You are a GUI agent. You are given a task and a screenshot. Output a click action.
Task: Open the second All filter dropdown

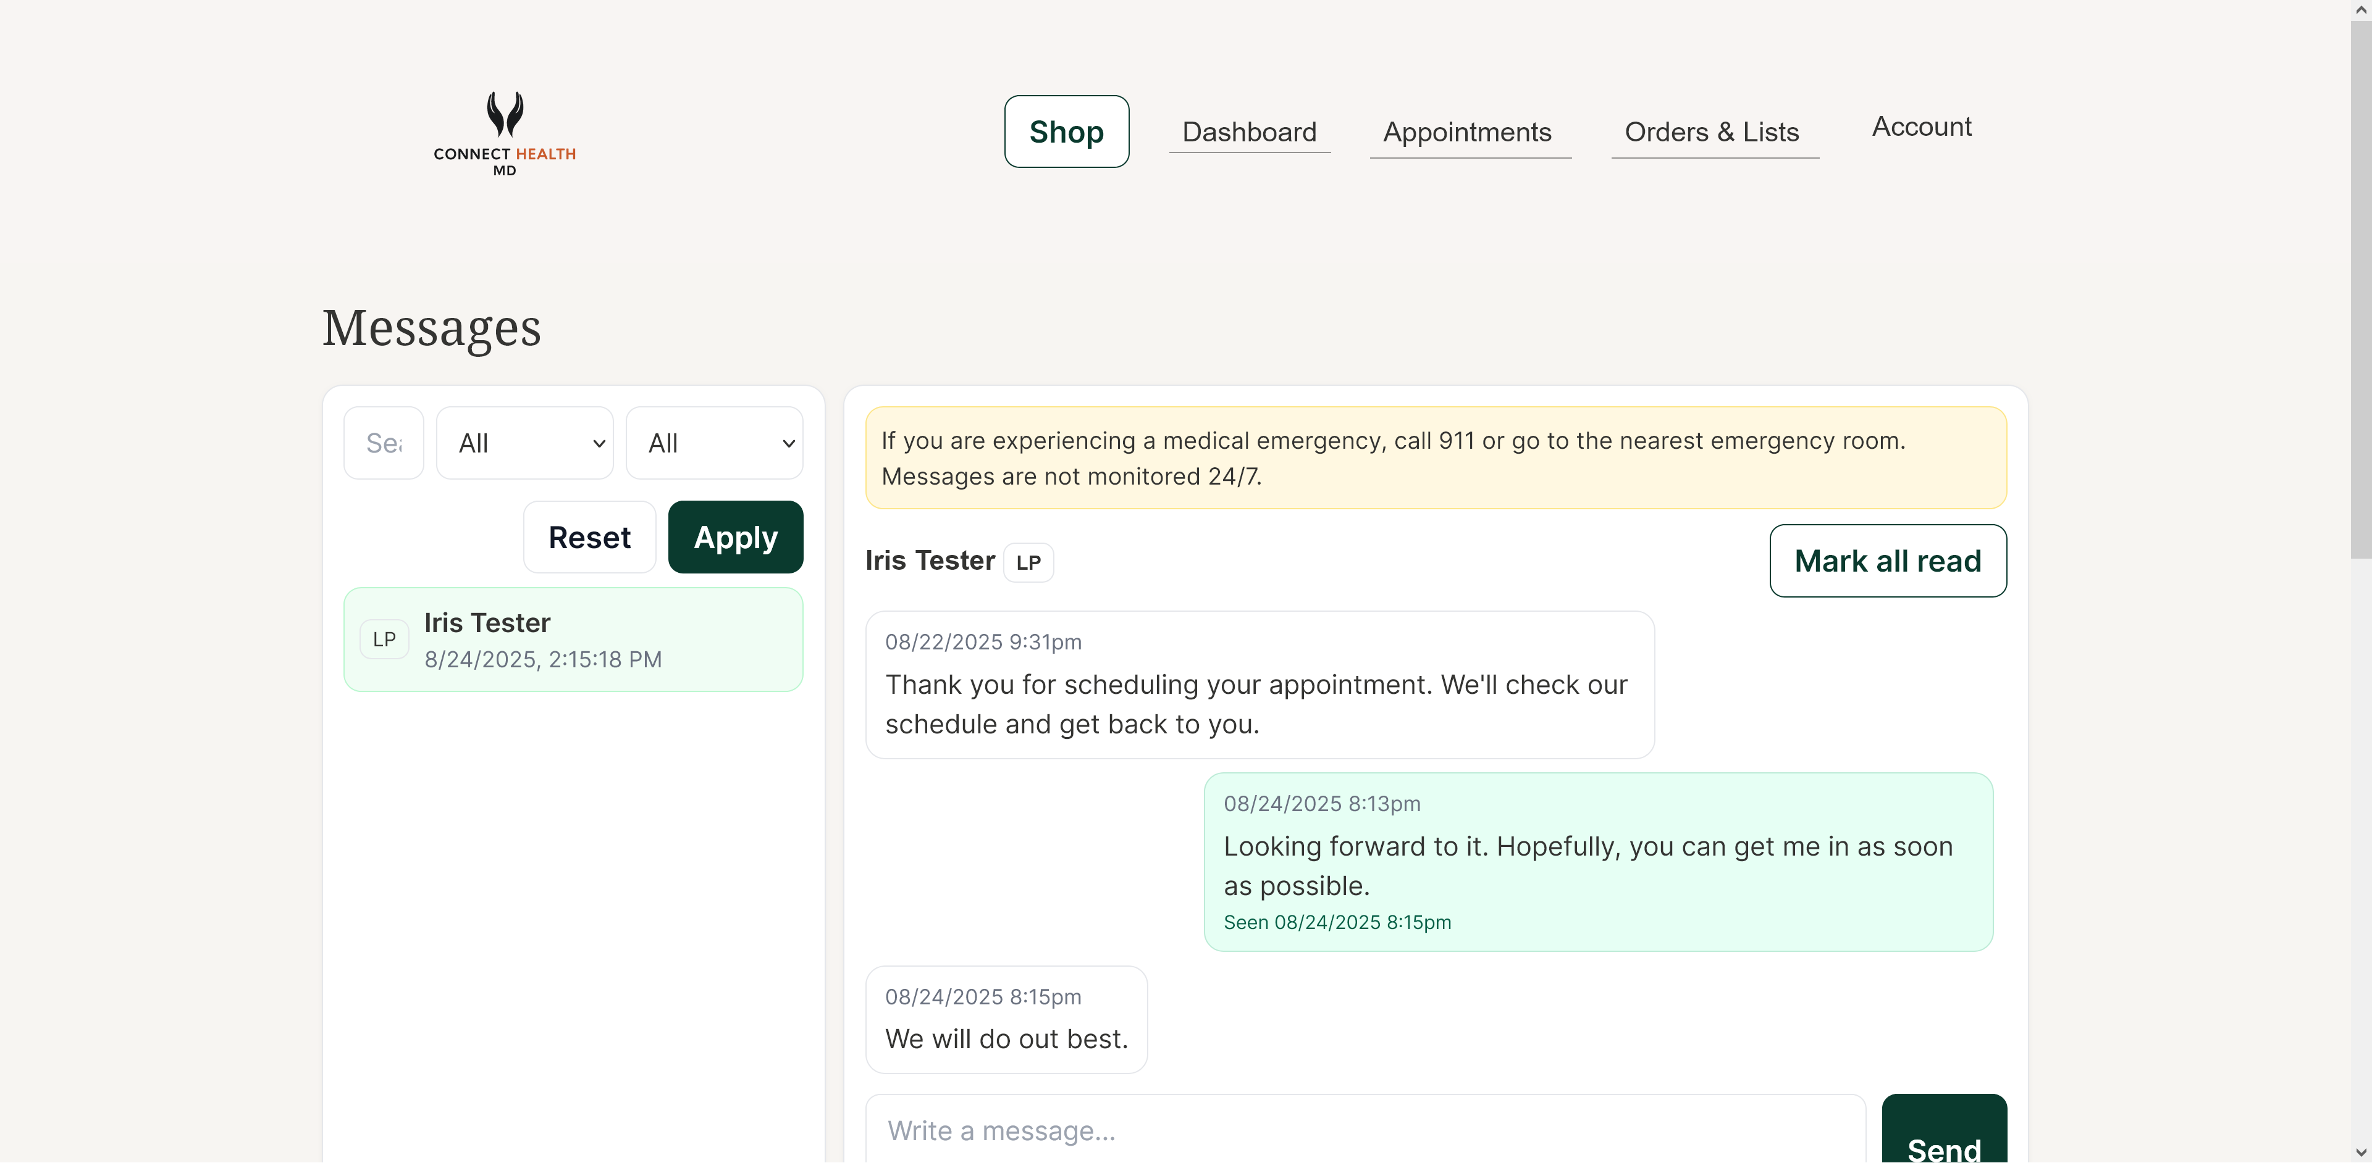715,443
